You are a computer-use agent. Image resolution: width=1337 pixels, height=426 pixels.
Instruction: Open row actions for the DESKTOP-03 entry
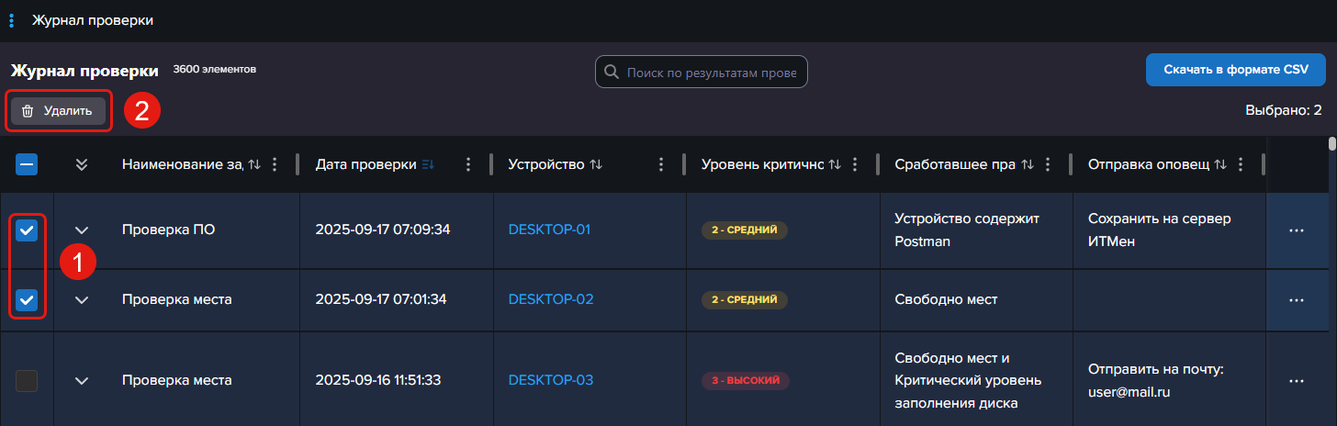(x=1297, y=380)
